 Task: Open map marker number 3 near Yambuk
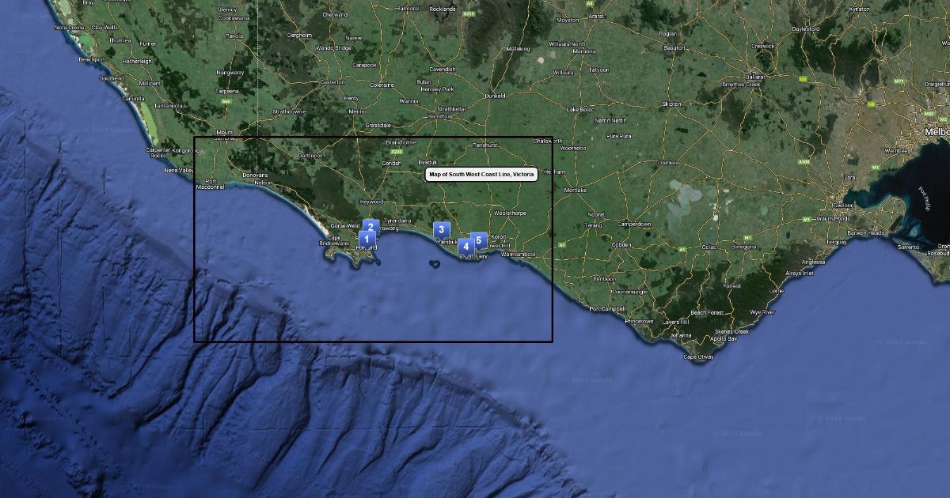[441, 229]
